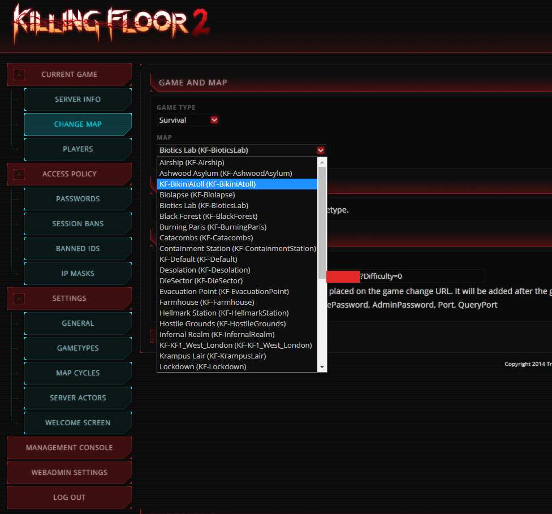Pick Evacuation Point map

point(237,292)
